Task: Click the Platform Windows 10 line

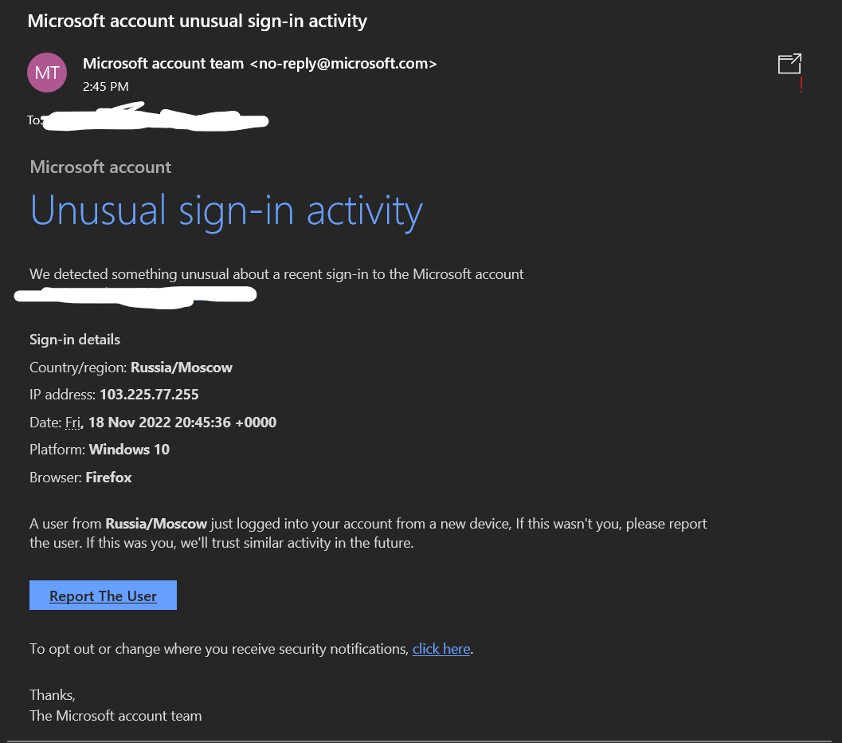Action: coord(100,449)
